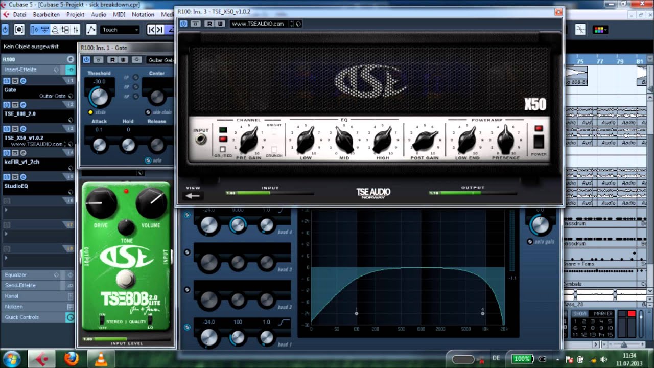Click the snap to zero crossing icon

(580, 30)
